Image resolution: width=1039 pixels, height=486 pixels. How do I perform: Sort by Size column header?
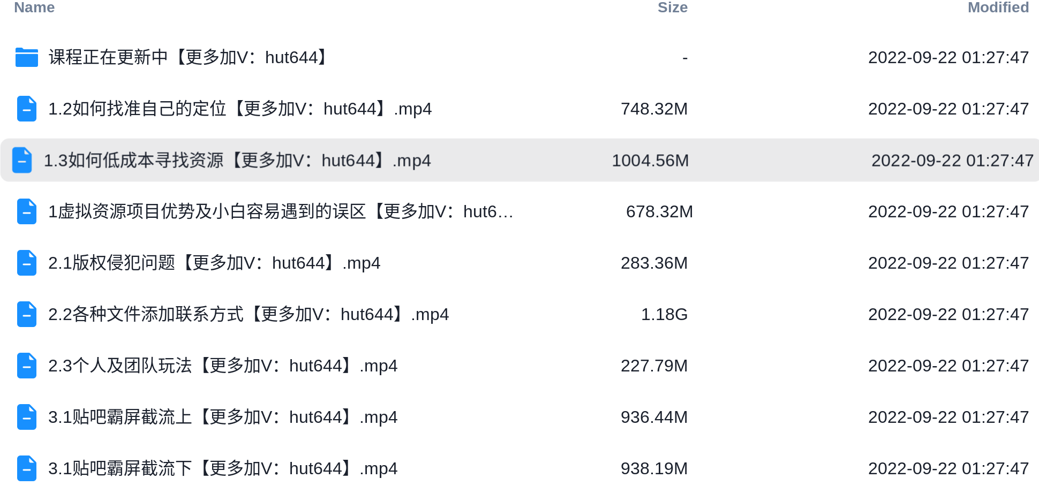coord(673,7)
